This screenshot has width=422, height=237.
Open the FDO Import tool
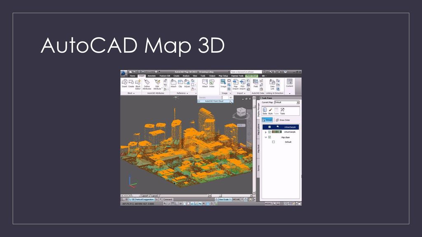point(242,84)
